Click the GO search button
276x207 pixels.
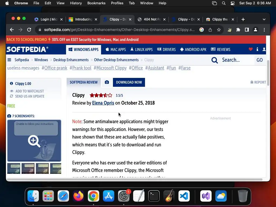(x=260, y=60)
